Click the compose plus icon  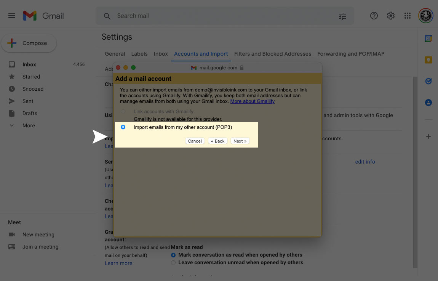[x=12, y=43]
